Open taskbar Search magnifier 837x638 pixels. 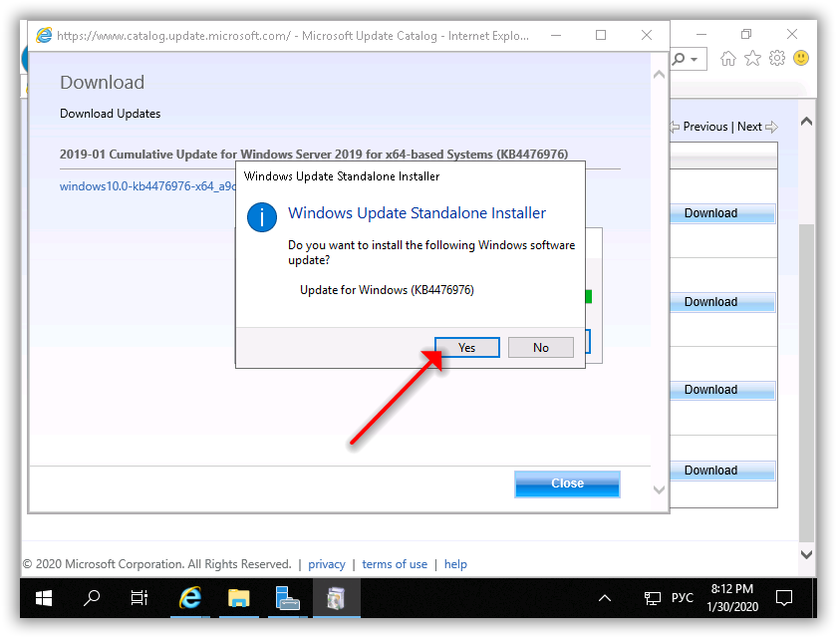(92, 598)
